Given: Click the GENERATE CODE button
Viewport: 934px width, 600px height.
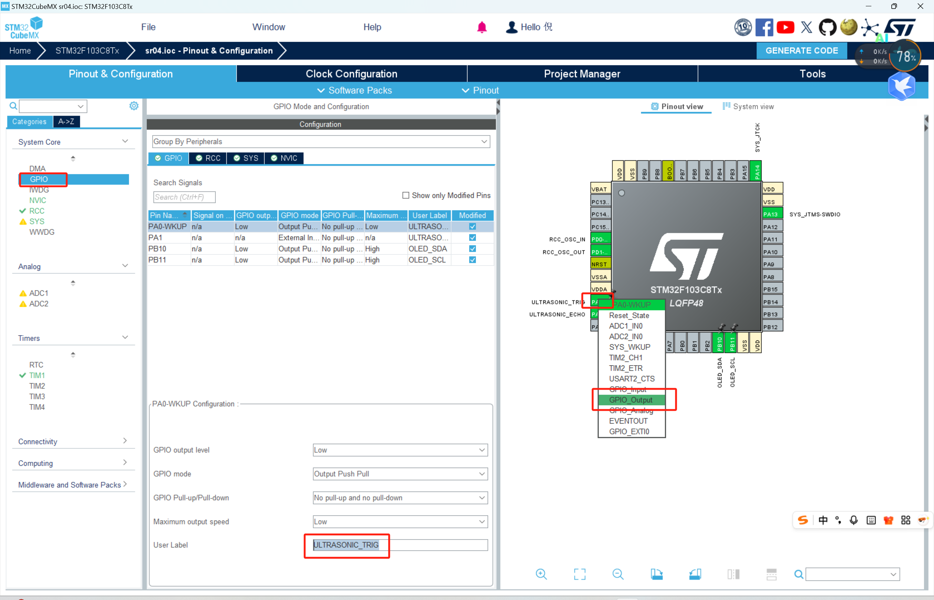Looking at the screenshot, I should 801,51.
